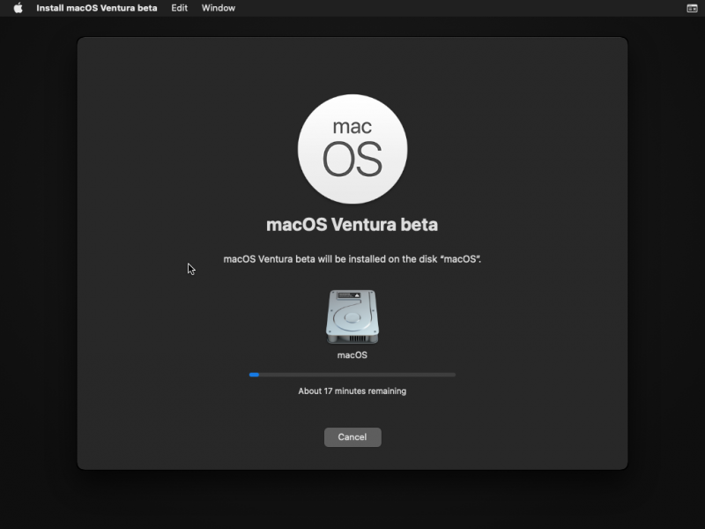Select the macOS disk label text
This screenshot has height=529, width=705.
352,354
